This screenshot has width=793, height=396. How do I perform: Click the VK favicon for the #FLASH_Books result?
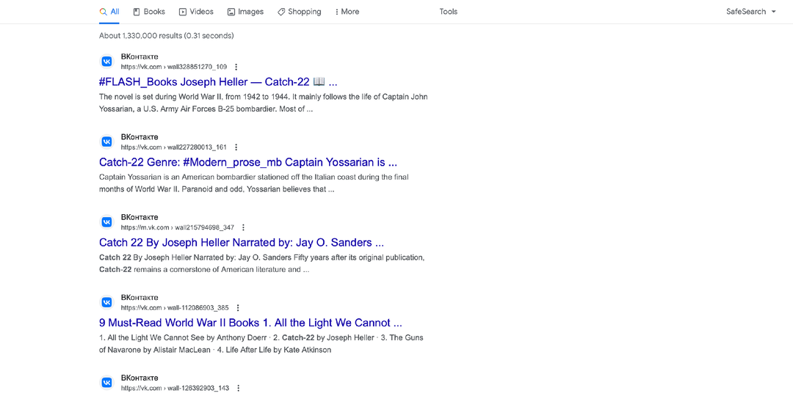(106, 62)
